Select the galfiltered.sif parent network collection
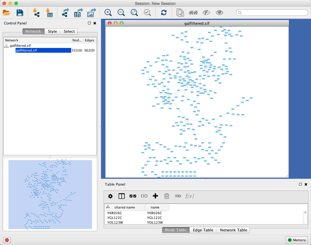311x245 pixels. point(20,46)
